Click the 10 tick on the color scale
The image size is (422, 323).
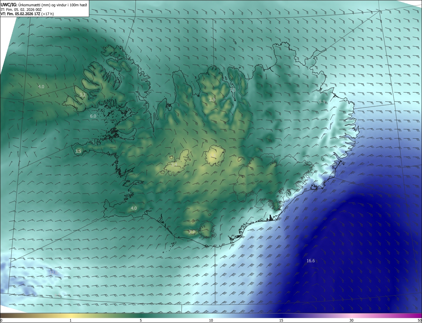point(211,320)
